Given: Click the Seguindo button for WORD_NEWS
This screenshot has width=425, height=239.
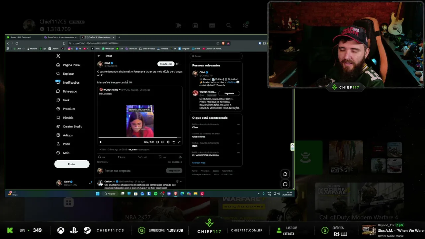Looking at the screenshot, I should point(229,94).
